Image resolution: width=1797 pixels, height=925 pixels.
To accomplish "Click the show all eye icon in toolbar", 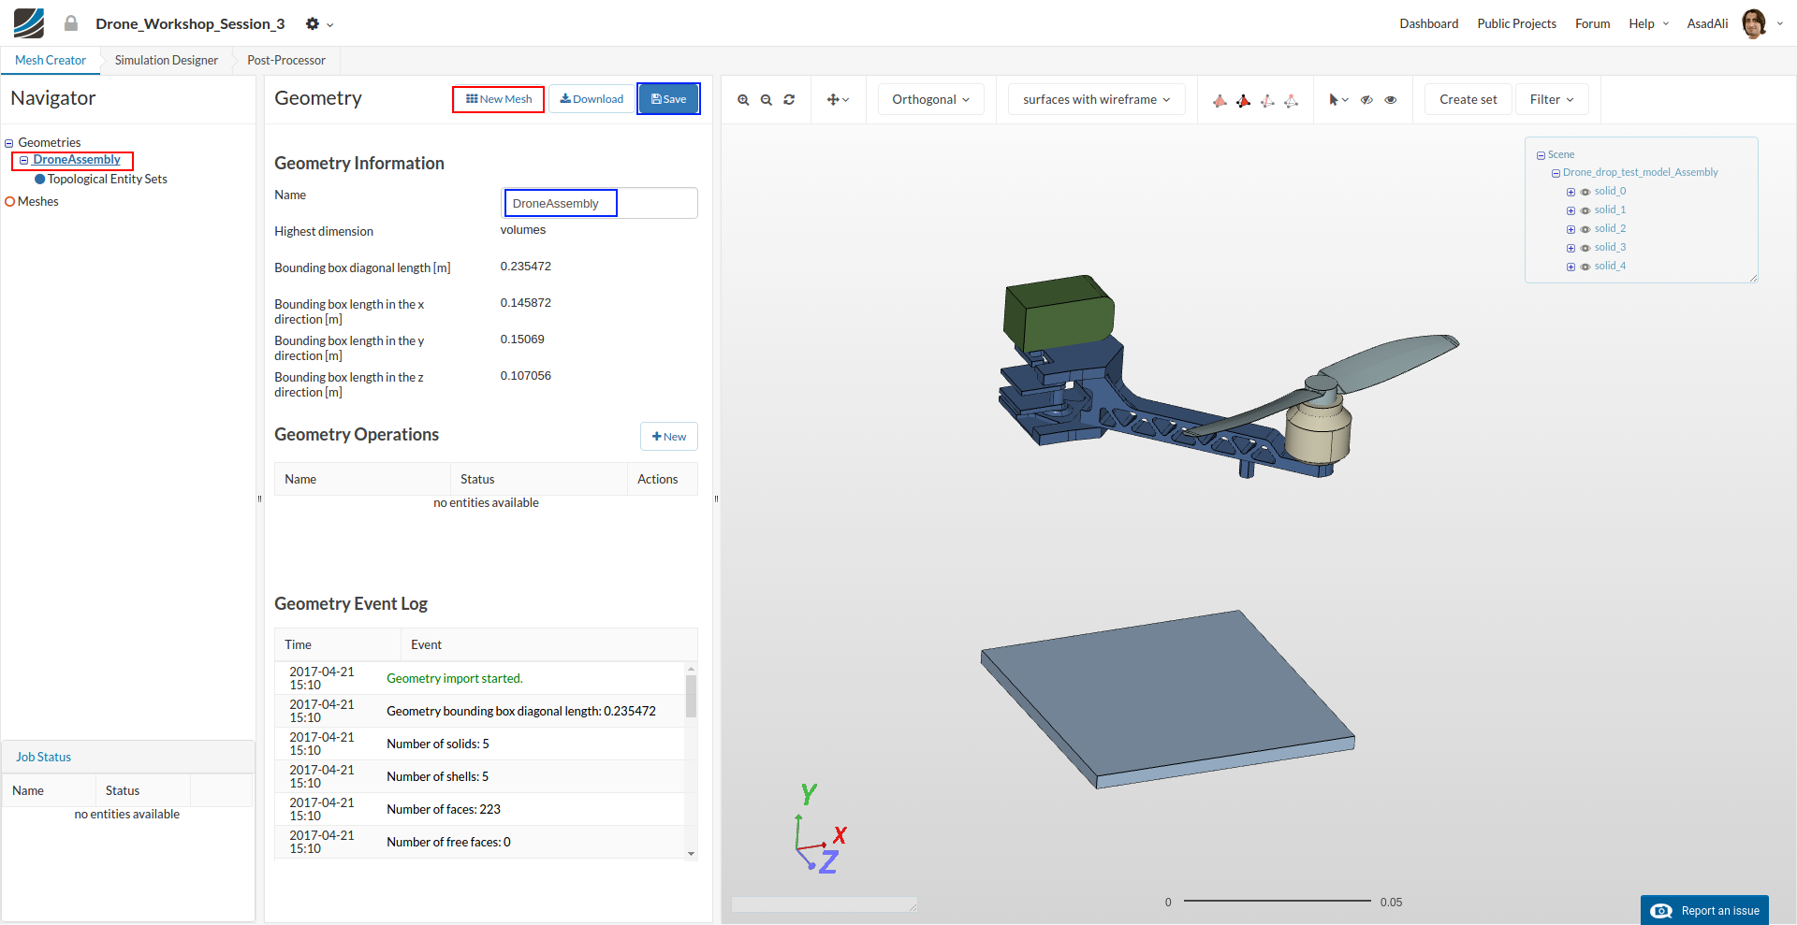I will 1391,100.
